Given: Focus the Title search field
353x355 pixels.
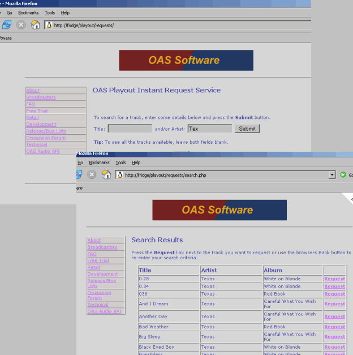Looking at the screenshot, I should click(130, 129).
